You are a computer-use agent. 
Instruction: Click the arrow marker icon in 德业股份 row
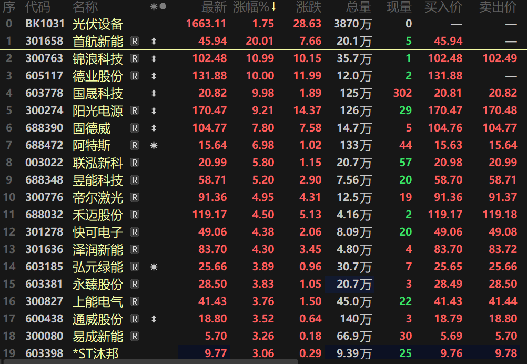pos(154,76)
